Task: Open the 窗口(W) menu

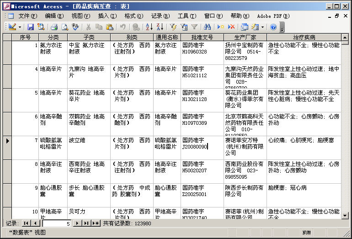Action: [213, 16]
